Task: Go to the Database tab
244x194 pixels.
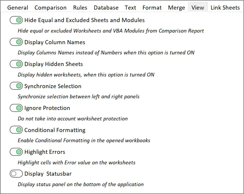Action: click(106, 8)
